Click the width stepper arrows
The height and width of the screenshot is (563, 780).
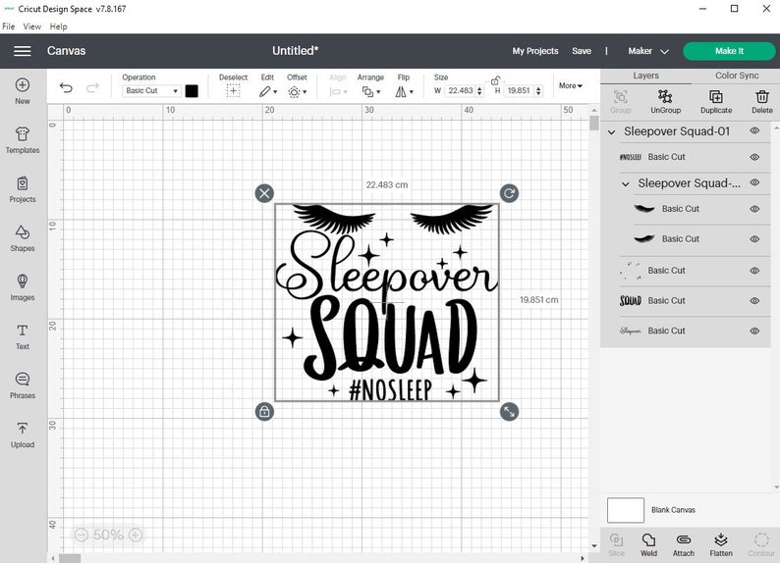click(x=479, y=91)
